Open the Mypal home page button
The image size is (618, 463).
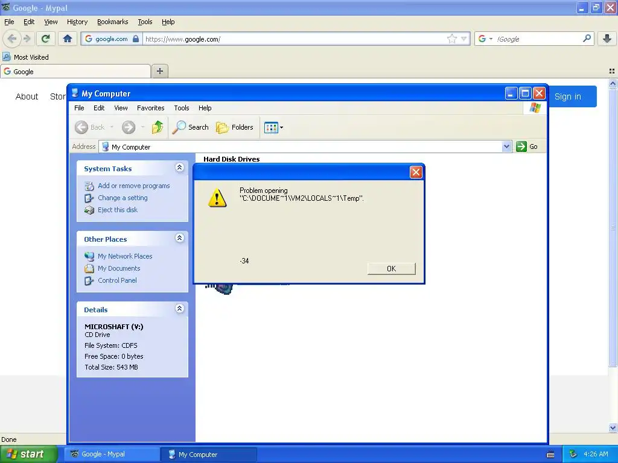coord(68,39)
